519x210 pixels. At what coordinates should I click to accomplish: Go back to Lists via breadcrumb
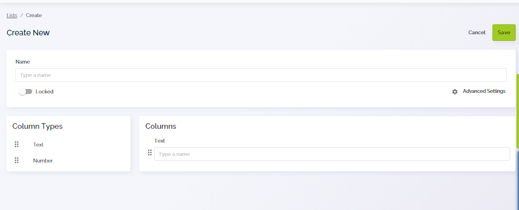12,15
